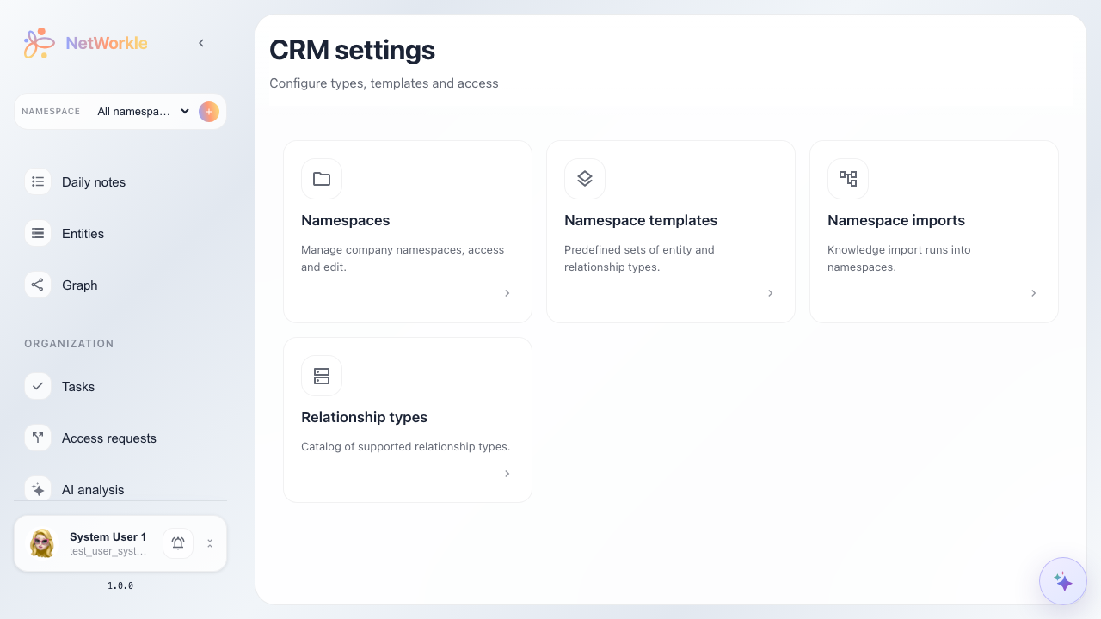Open Namespace templates card title
Image resolution: width=1101 pixels, height=619 pixels.
[641, 220]
